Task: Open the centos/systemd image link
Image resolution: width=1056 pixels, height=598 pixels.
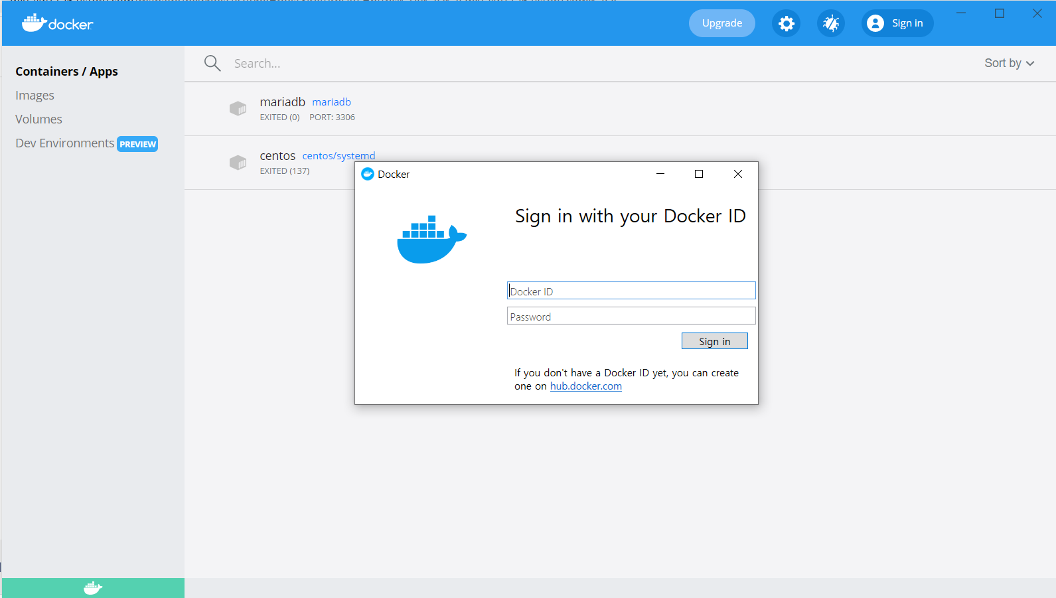Action: coord(339,156)
